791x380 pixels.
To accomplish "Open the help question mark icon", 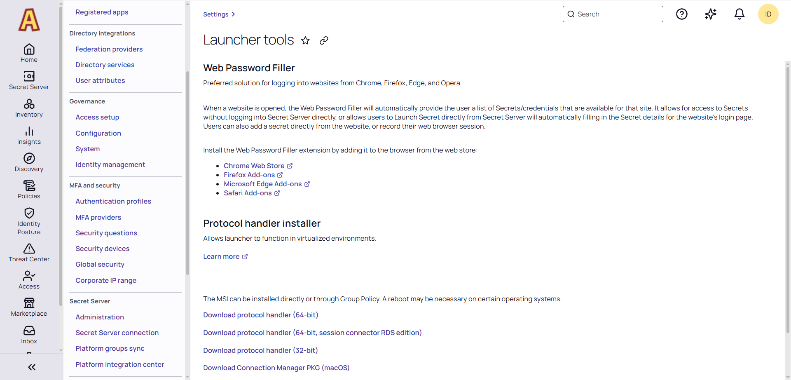I will [x=682, y=14].
